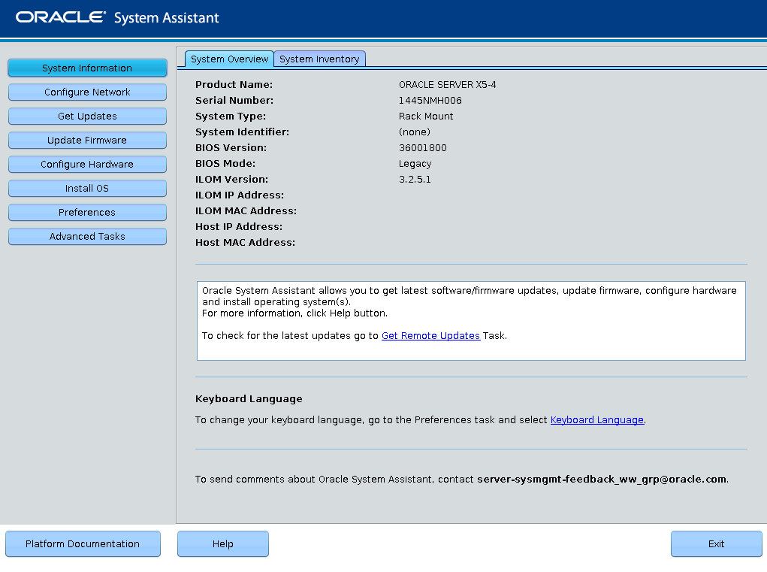Click the ILOM Version label

coord(231,179)
